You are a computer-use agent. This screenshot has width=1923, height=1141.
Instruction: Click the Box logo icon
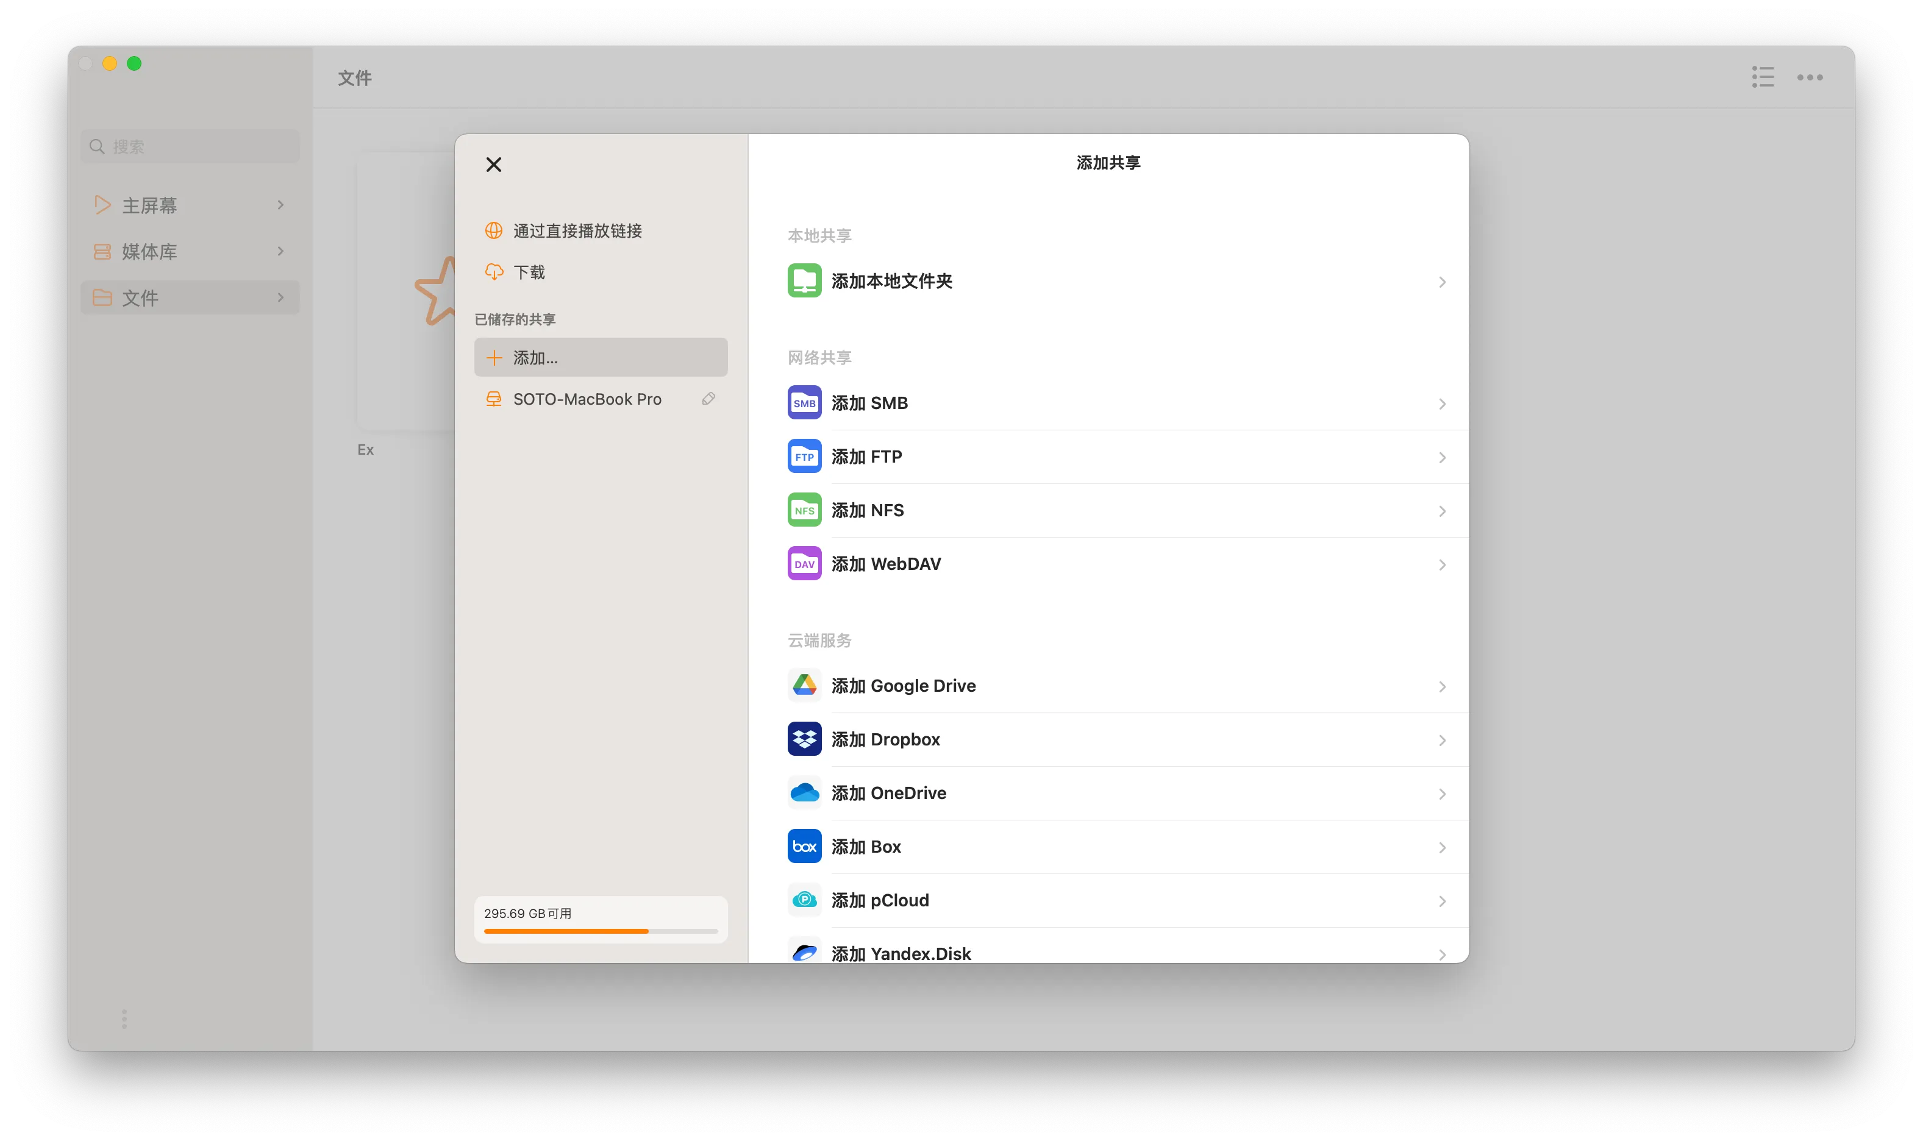pyautogui.click(x=804, y=847)
